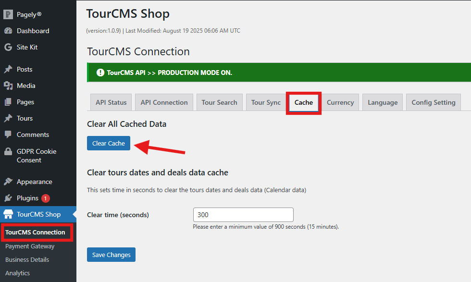The width and height of the screenshot is (471, 282).
Task: Click the Plugins update count badge
Action: click(45, 198)
